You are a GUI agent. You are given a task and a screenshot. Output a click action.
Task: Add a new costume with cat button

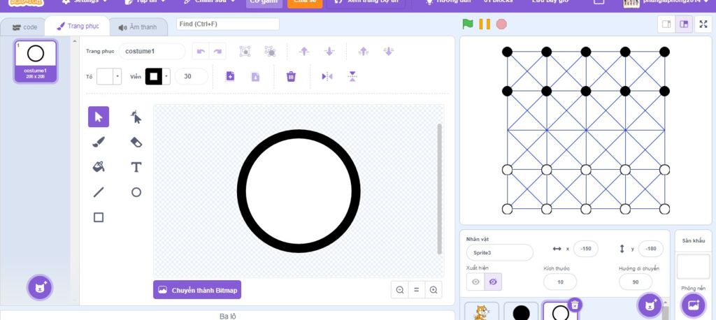[x=40, y=288]
